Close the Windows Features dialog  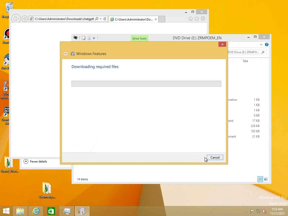[x=222, y=44]
